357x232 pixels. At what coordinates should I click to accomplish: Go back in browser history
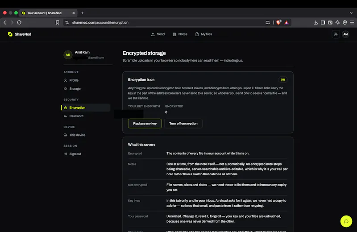[5, 23]
